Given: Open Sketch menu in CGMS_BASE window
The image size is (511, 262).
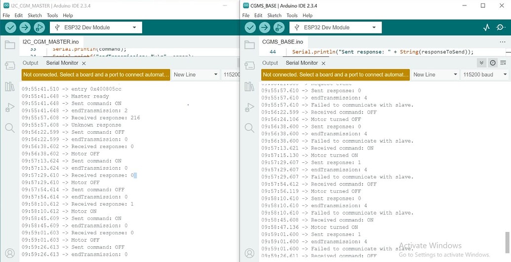Looking at the screenshot, I should point(274,15).
